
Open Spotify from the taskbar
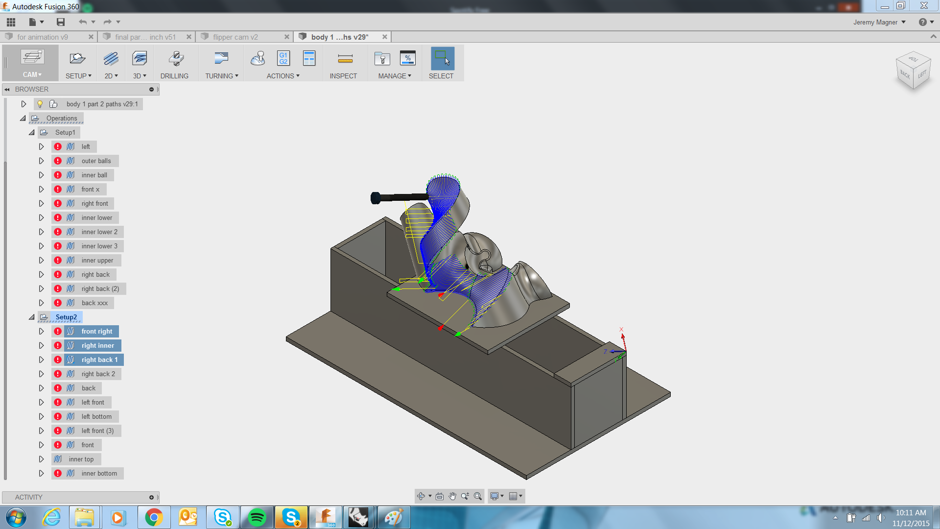coord(257,517)
